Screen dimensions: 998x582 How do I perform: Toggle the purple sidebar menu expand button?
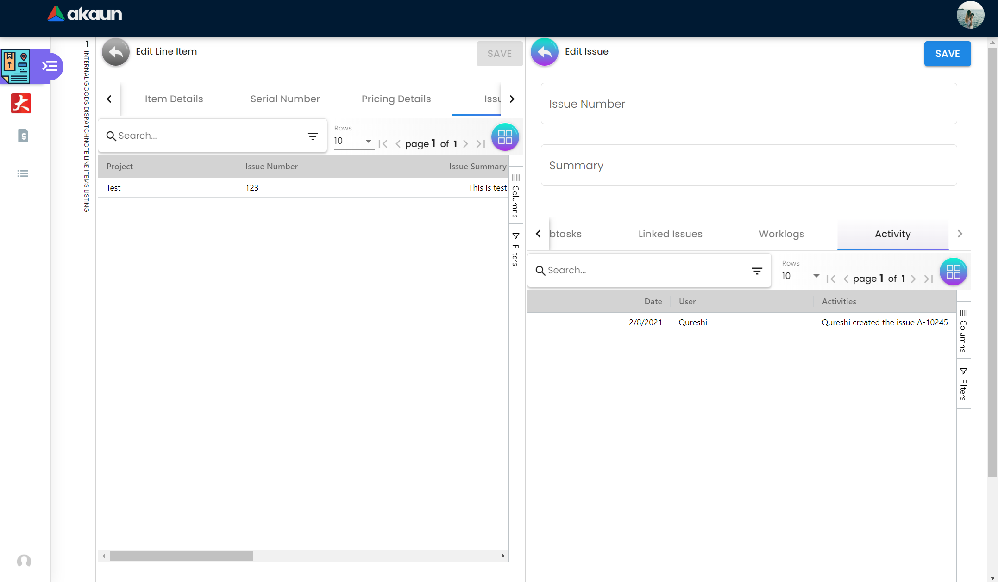[50, 66]
